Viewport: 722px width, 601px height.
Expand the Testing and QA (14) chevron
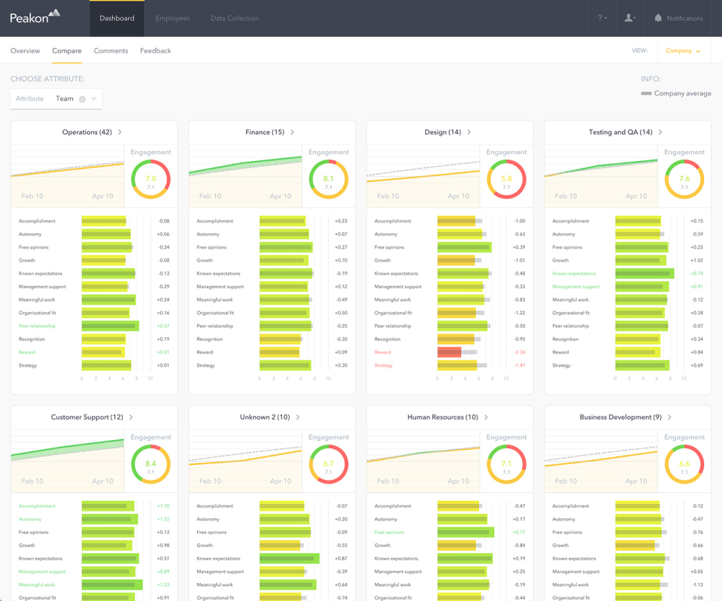tap(660, 132)
